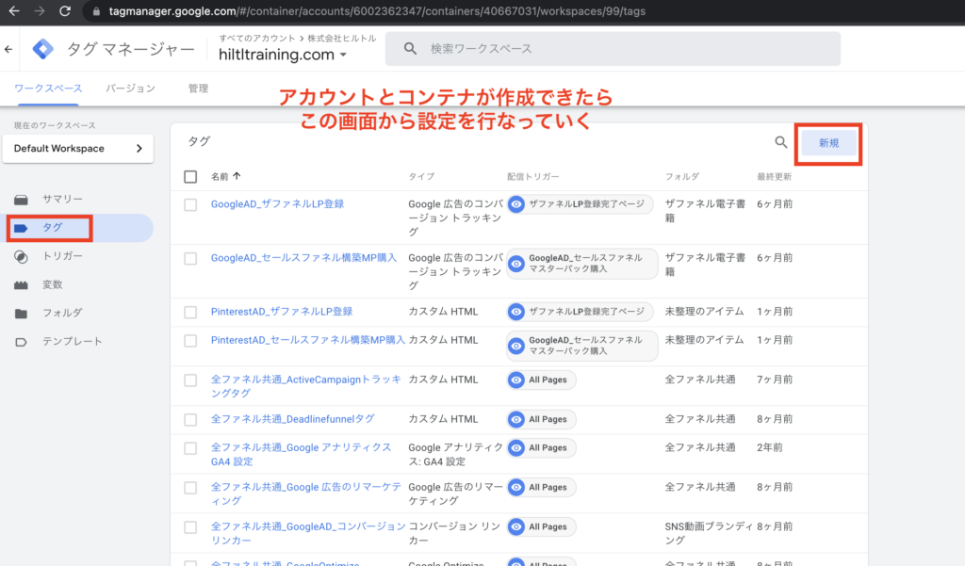Click the サマリー briefcase icon

click(21, 200)
